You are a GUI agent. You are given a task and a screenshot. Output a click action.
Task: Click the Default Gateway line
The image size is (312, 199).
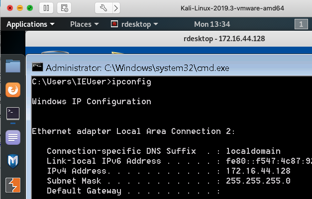(x=133, y=191)
